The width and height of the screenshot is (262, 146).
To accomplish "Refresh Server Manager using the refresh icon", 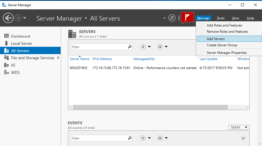I will [x=172, y=18].
